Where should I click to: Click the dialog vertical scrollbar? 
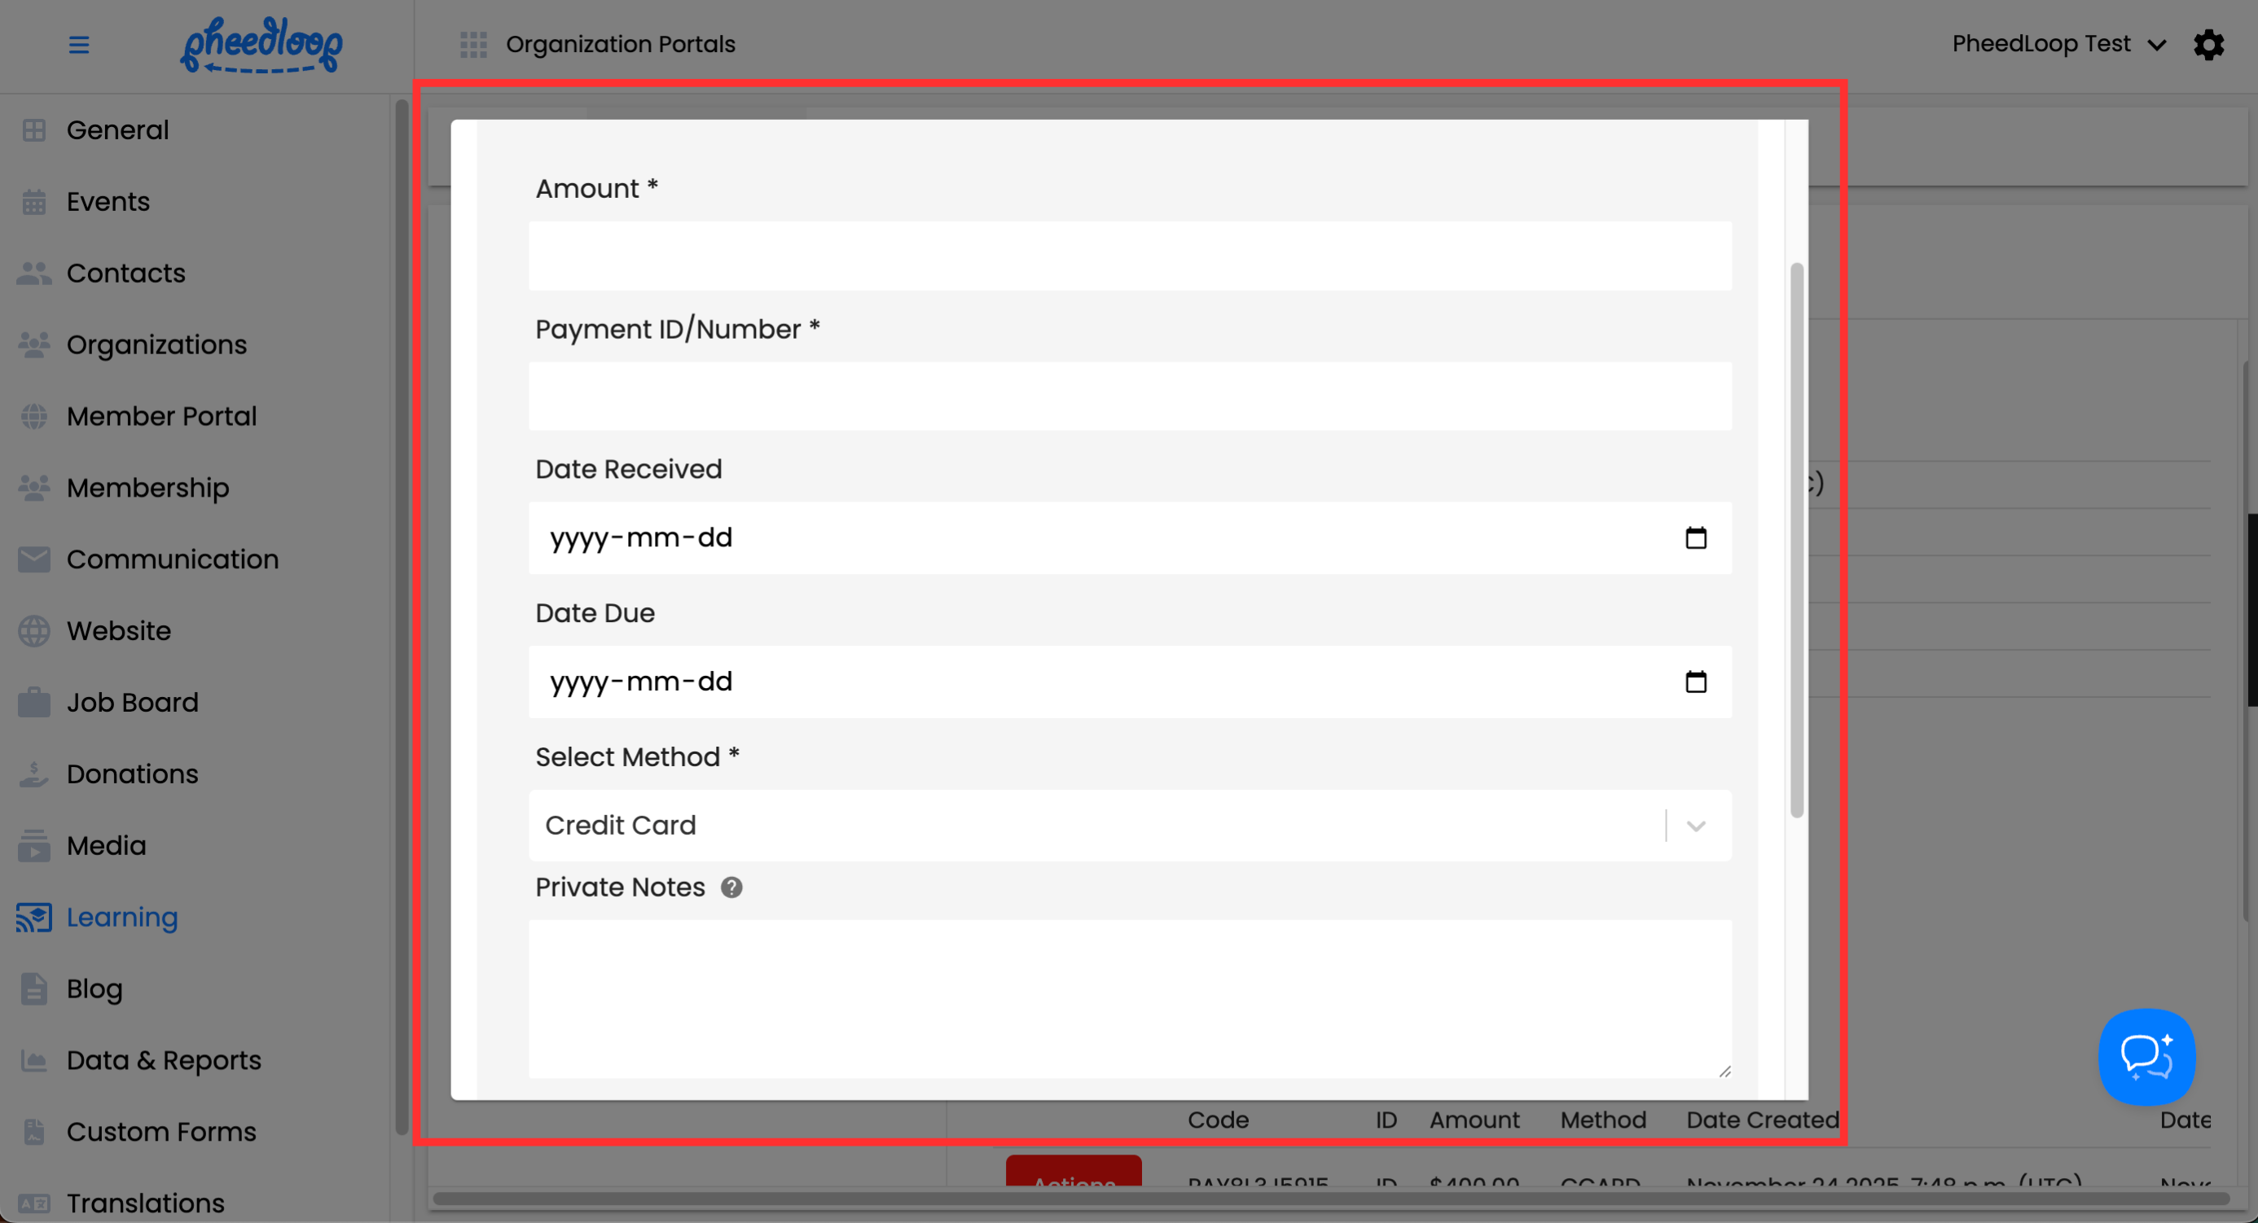click(x=1796, y=540)
